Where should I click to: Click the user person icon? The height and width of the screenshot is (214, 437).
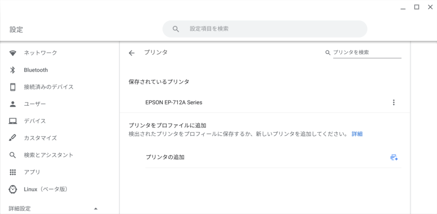[x=13, y=104]
